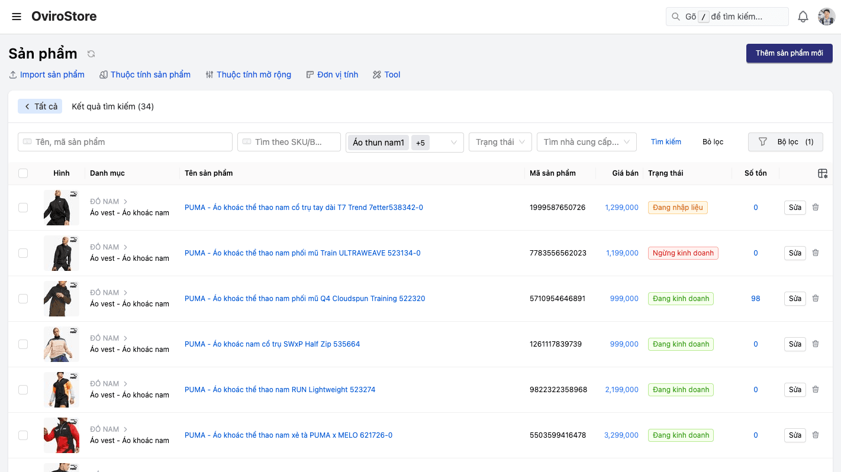Delete the Train ULTRAWEAVE 523134-0 product

816,253
